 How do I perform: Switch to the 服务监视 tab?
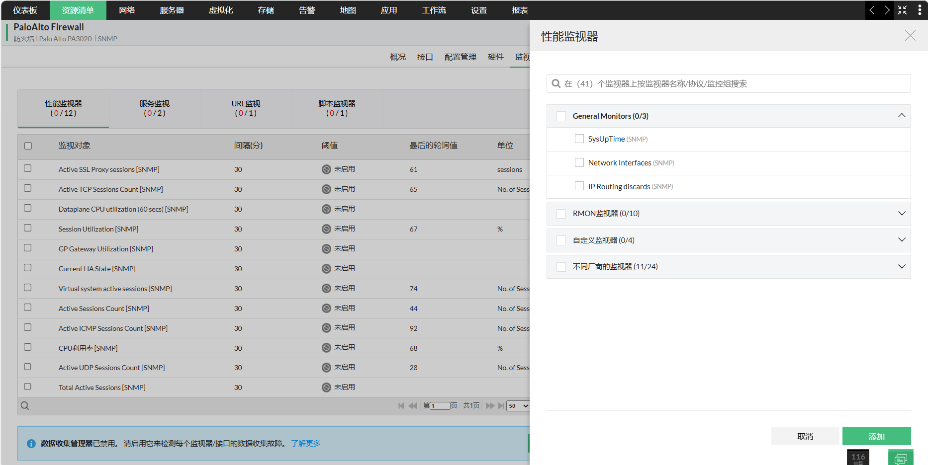point(155,108)
